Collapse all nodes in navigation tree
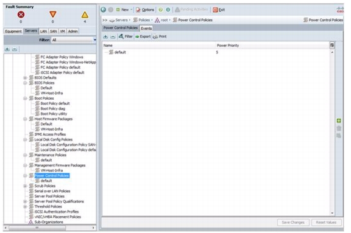Viewport: 351px width, 233px height. [15, 49]
